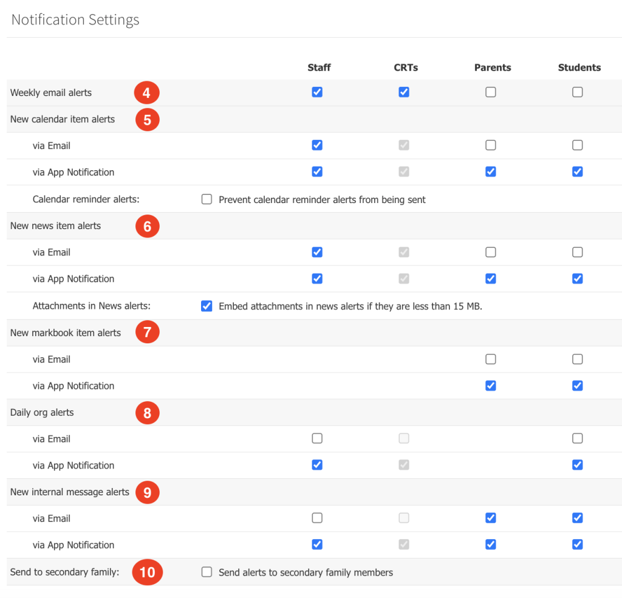Click the Weekly email alerts label

coord(51,92)
